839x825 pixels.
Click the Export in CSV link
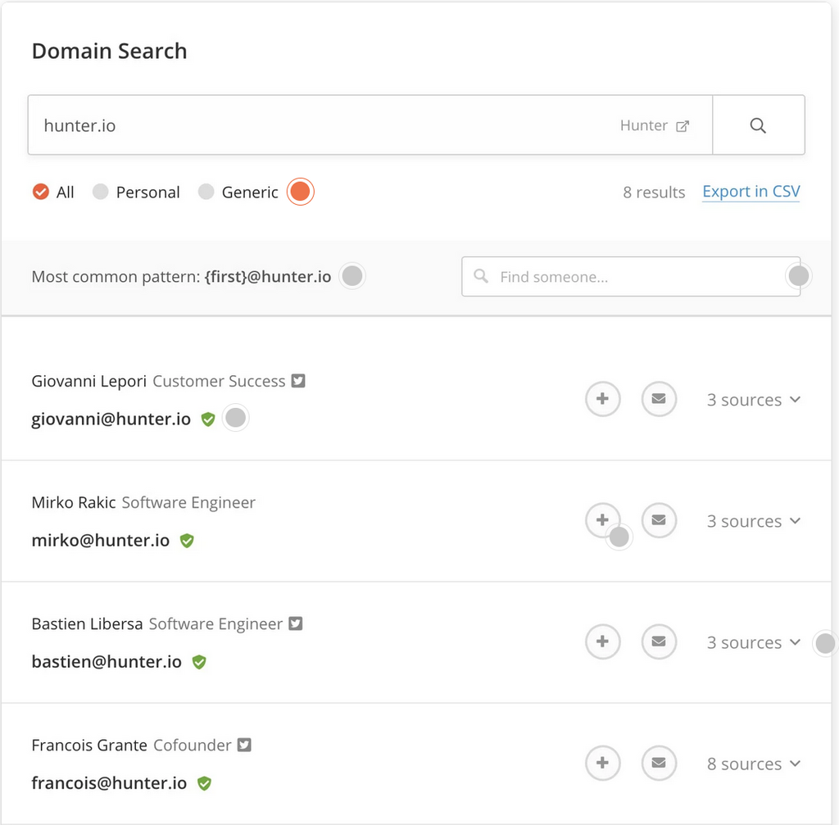pos(751,192)
